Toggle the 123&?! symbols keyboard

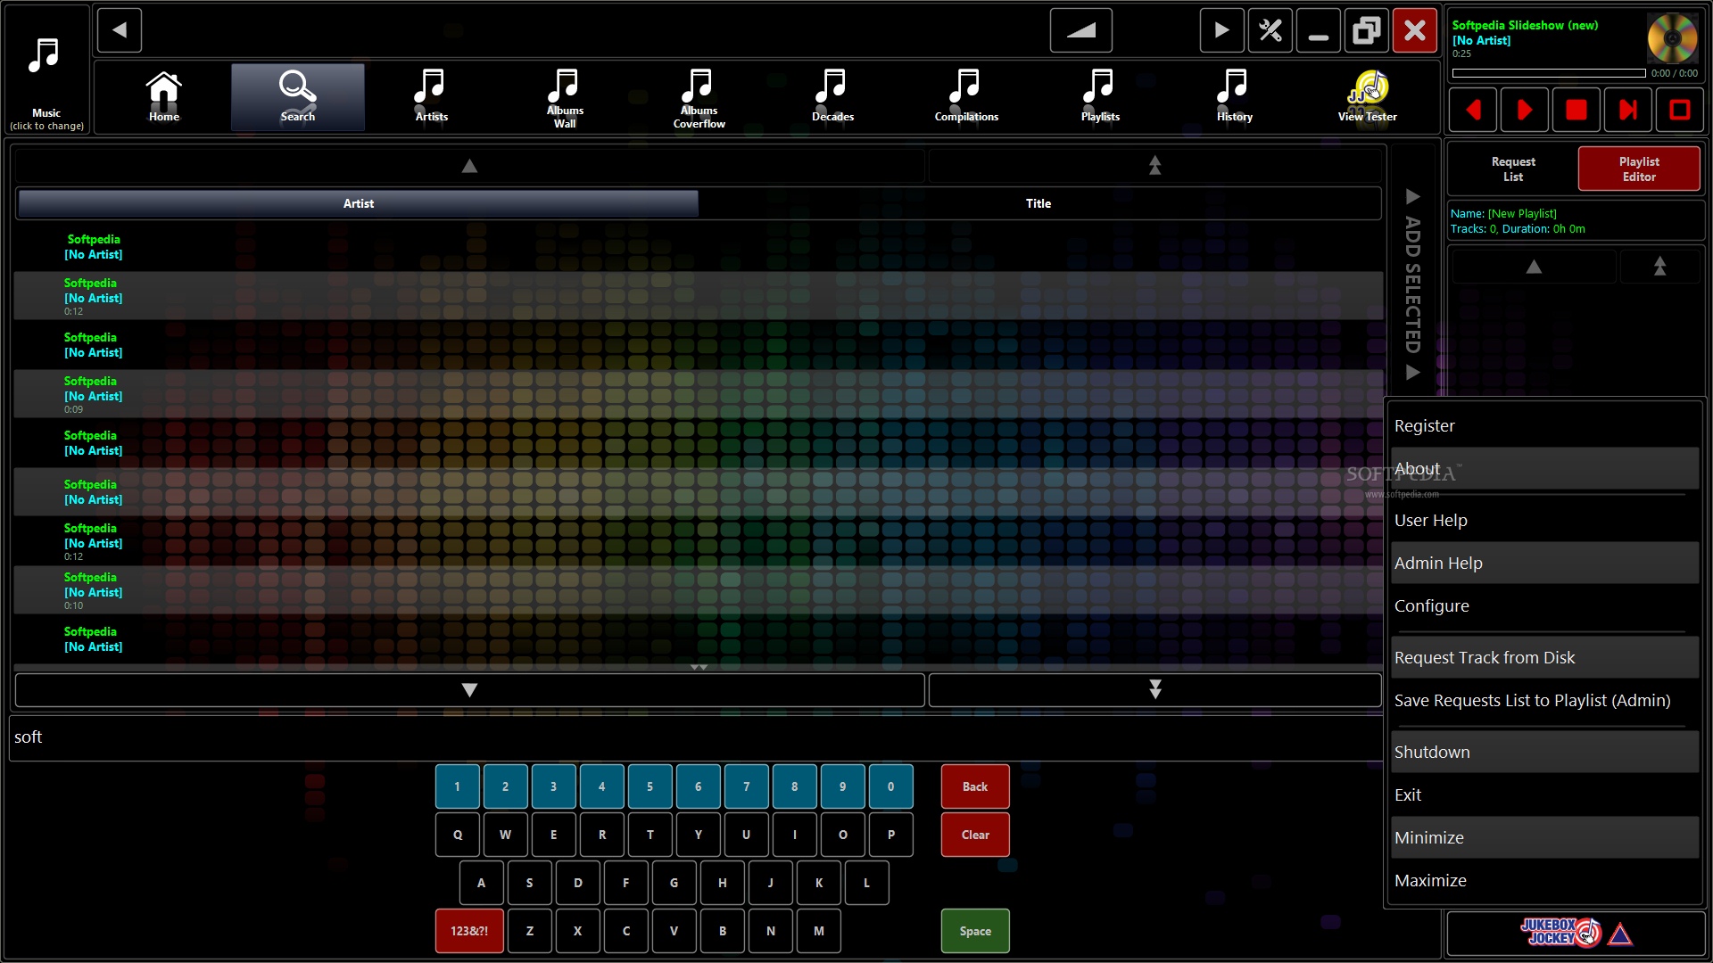pos(469,932)
